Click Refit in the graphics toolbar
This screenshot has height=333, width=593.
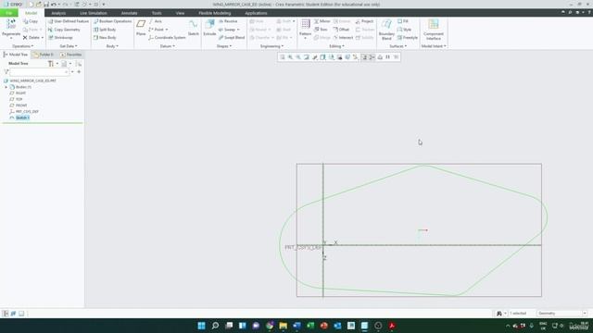[282, 57]
